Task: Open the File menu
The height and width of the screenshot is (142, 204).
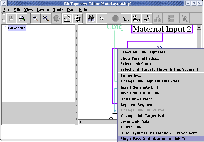Action: pyautogui.click(x=6, y=10)
